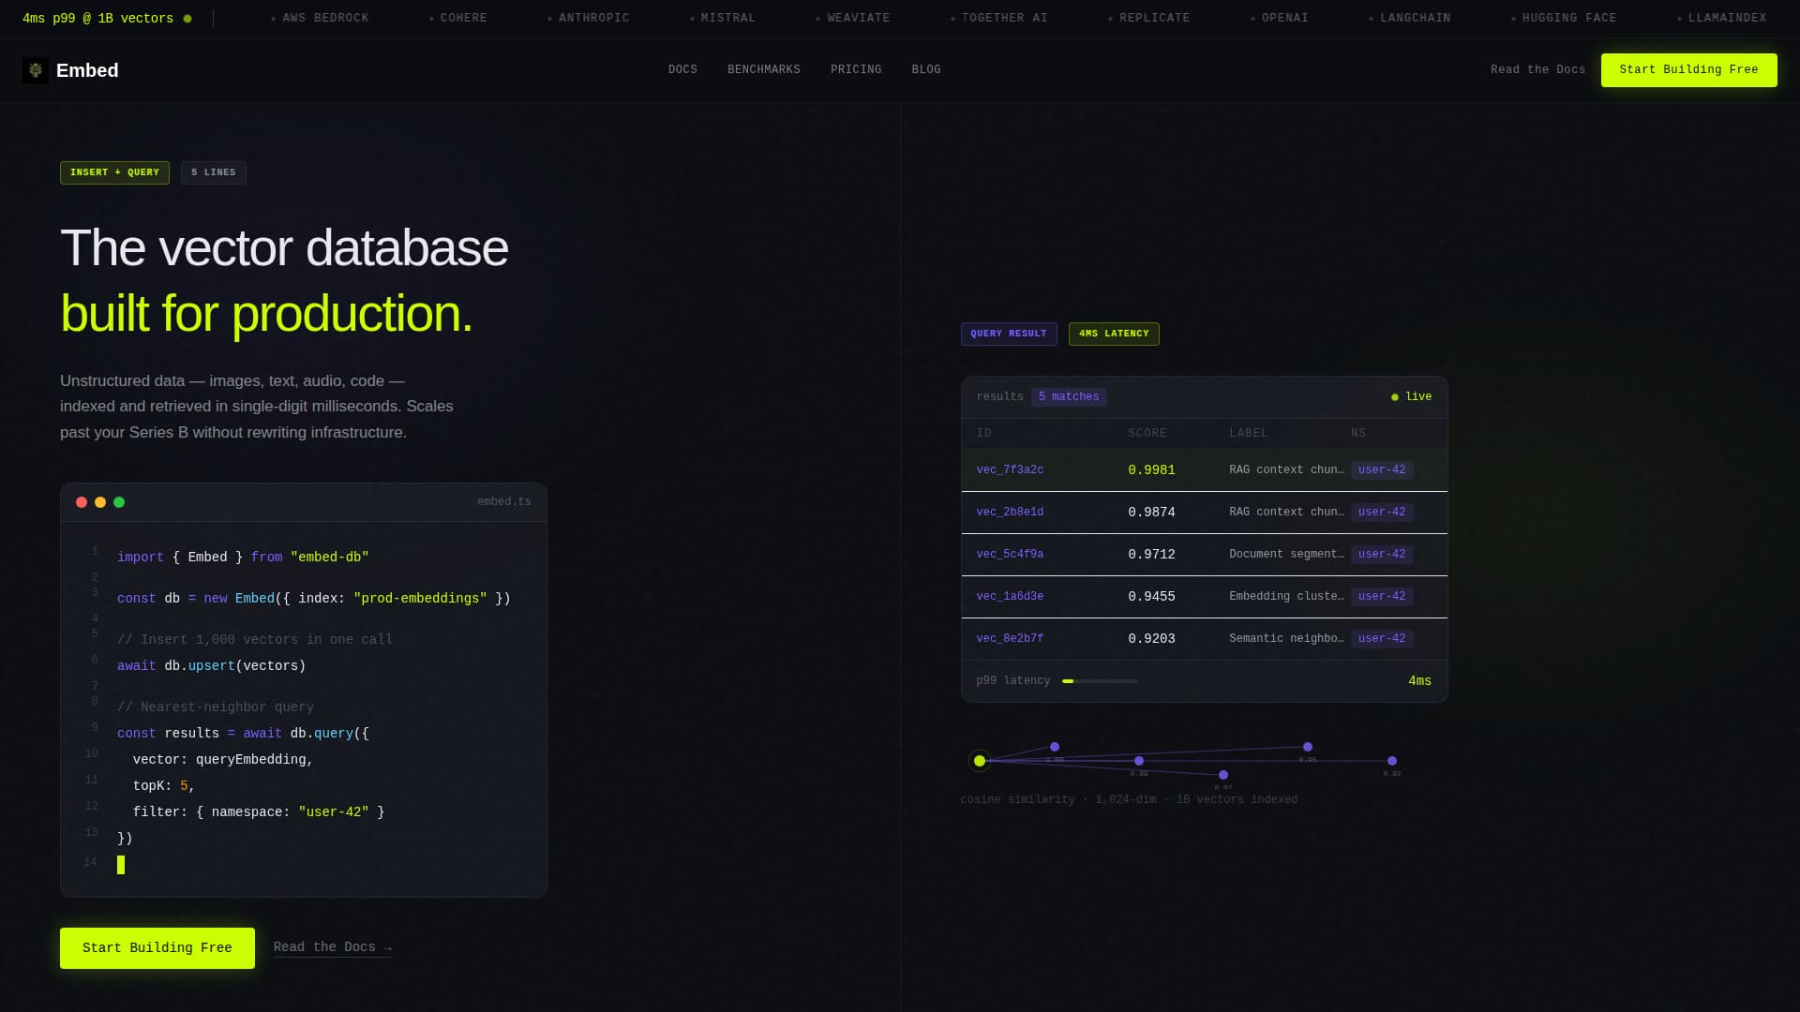This screenshot has width=1800, height=1012.
Task: Click the green live indicator dot
Action: point(1395,397)
